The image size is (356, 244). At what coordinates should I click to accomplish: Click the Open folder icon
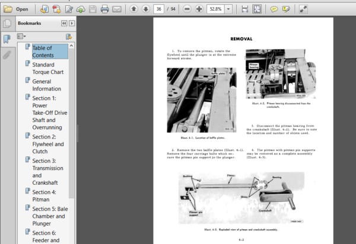[8, 9]
